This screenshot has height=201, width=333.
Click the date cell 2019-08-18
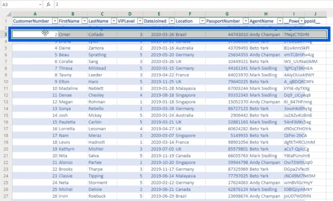(159, 95)
